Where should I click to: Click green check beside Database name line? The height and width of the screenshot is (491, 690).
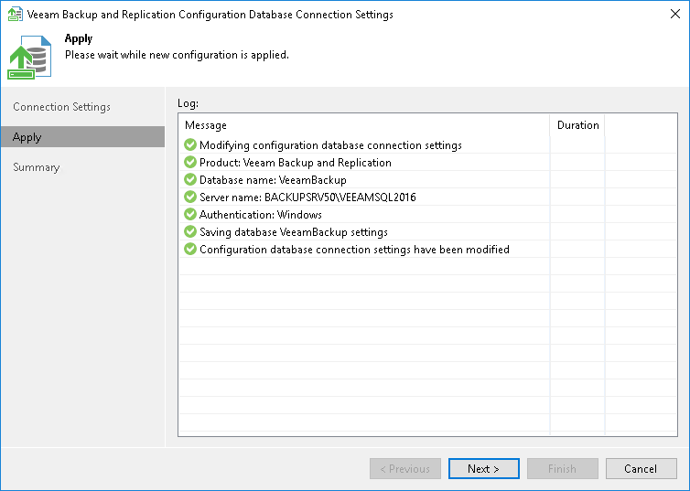pos(190,180)
